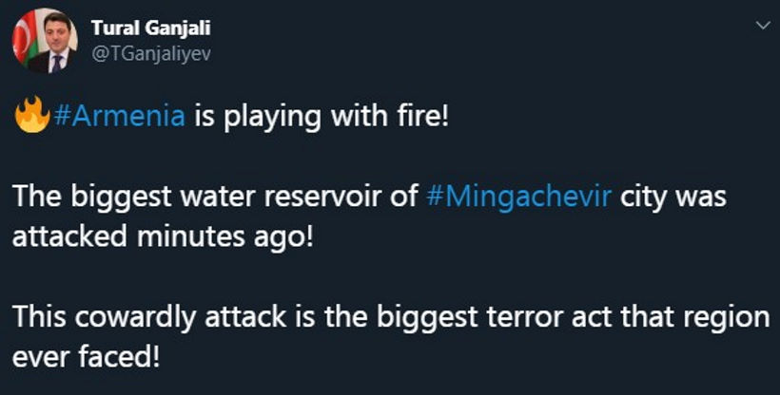Click the words "that region" in the tweet

point(702,316)
